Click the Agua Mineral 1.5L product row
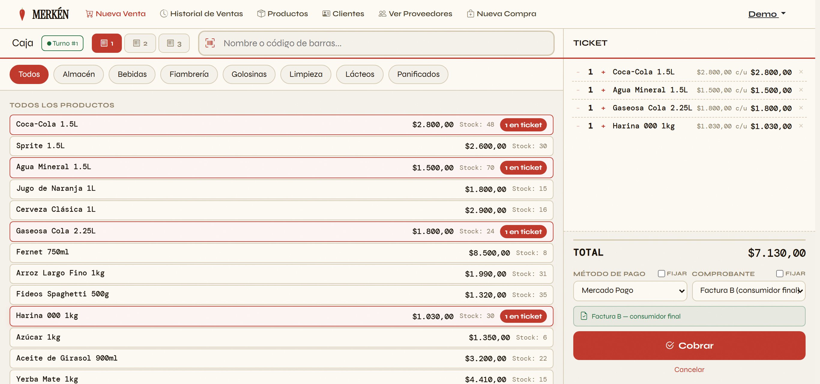Image resolution: width=820 pixels, height=384 pixels. click(x=282, y=168)
